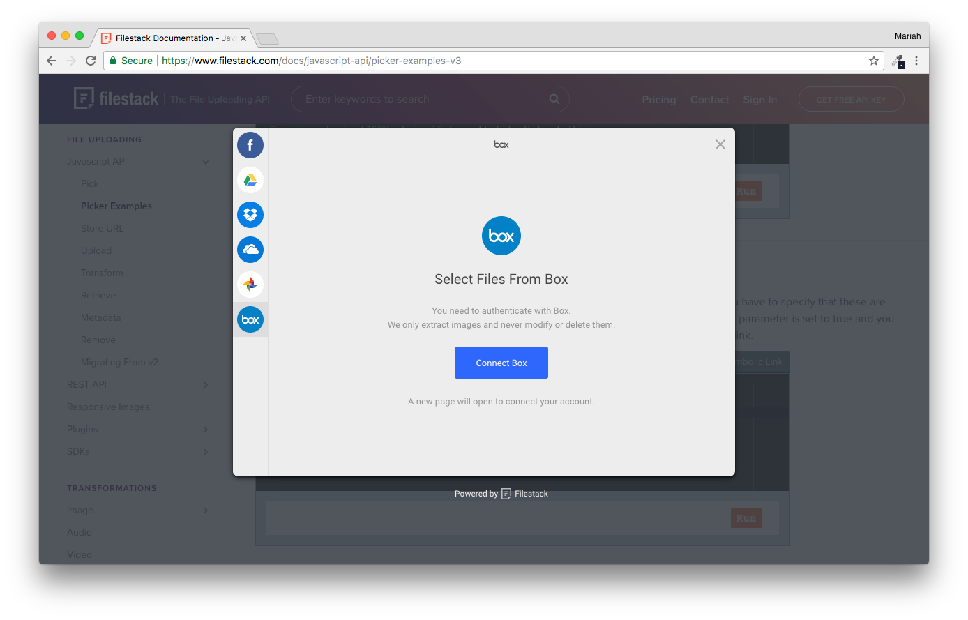Click GET FREE API KEY button
The height and width of the screenshot is (620, 968).
[851, 99]
